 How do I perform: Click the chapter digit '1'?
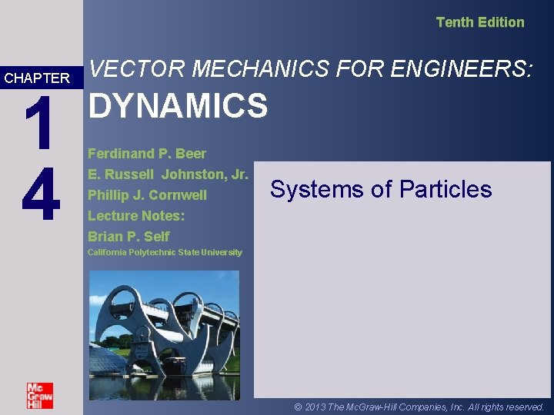tap(39, 122)
